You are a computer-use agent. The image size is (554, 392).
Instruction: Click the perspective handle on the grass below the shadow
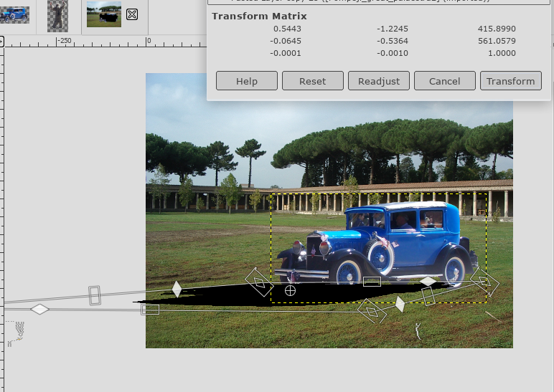[x=372, y=311]
